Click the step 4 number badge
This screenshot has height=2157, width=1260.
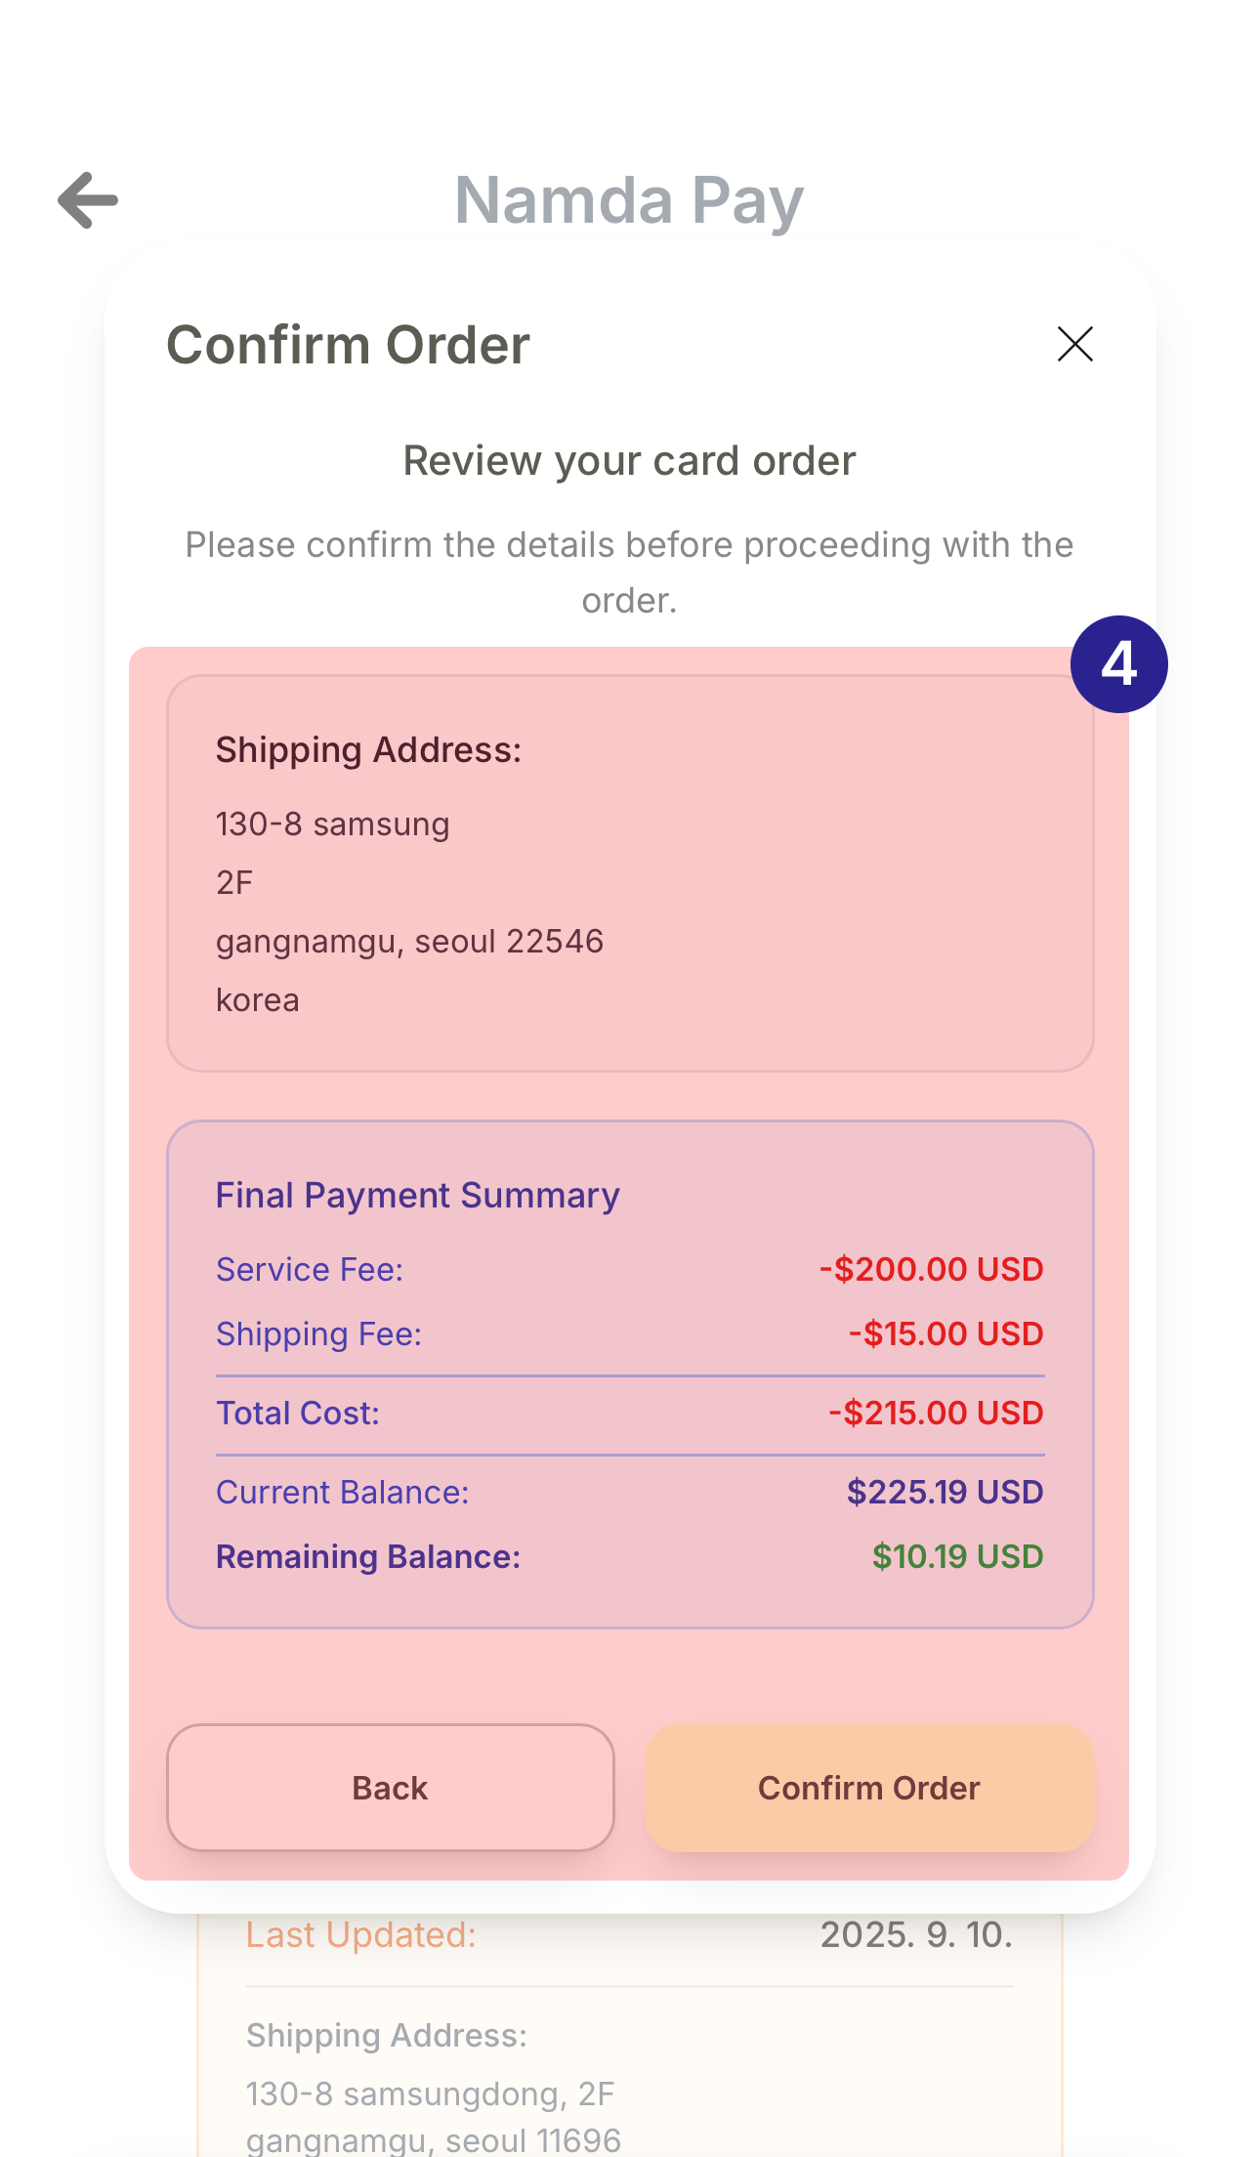1118,664
